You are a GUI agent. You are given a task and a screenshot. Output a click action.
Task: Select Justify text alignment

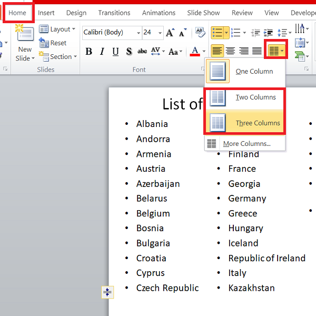coord(257,51)
